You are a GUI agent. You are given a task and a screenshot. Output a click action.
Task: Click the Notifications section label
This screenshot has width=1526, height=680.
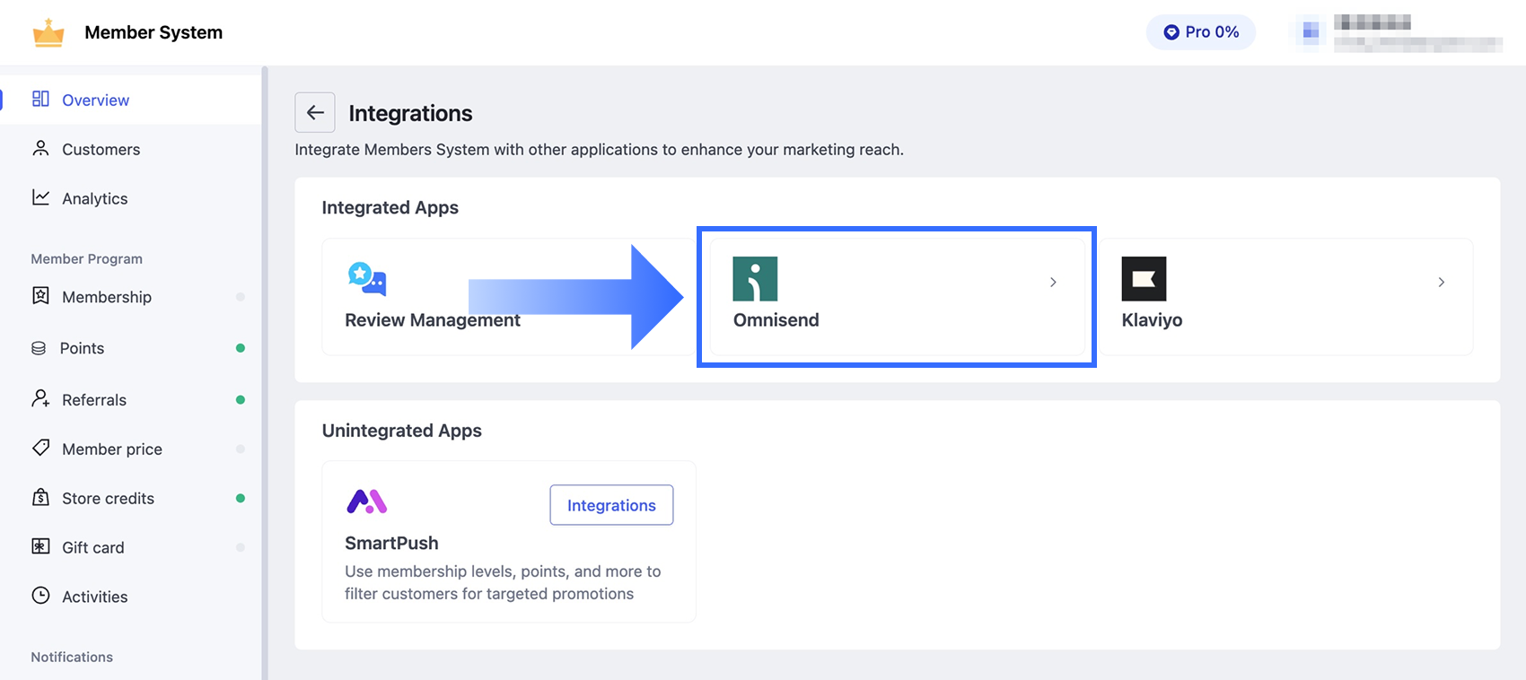72,657
